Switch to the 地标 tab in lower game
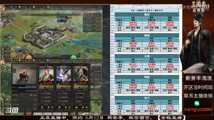214x120 pixels. pos(96,68)
